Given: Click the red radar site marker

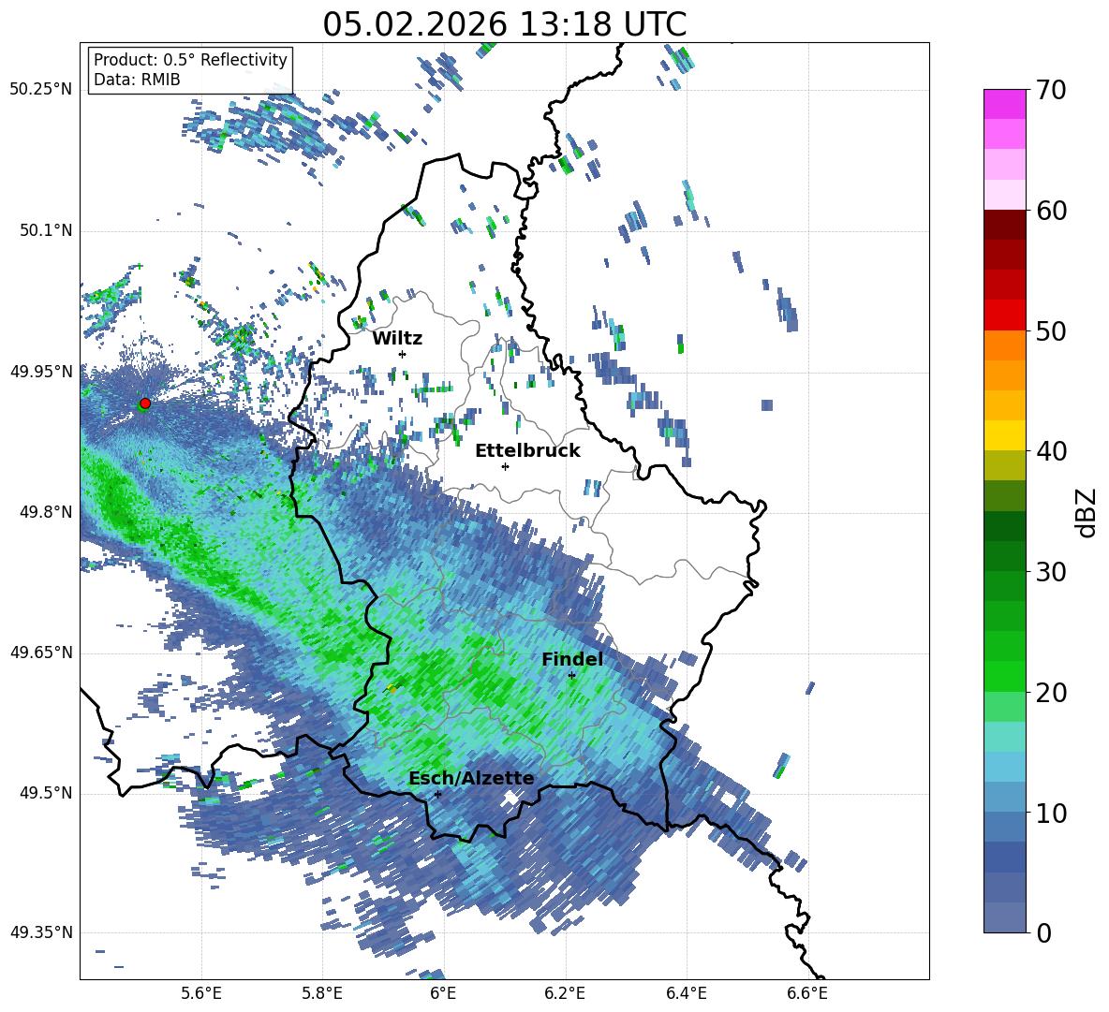Looking at the screenshot, I should 145,403.
